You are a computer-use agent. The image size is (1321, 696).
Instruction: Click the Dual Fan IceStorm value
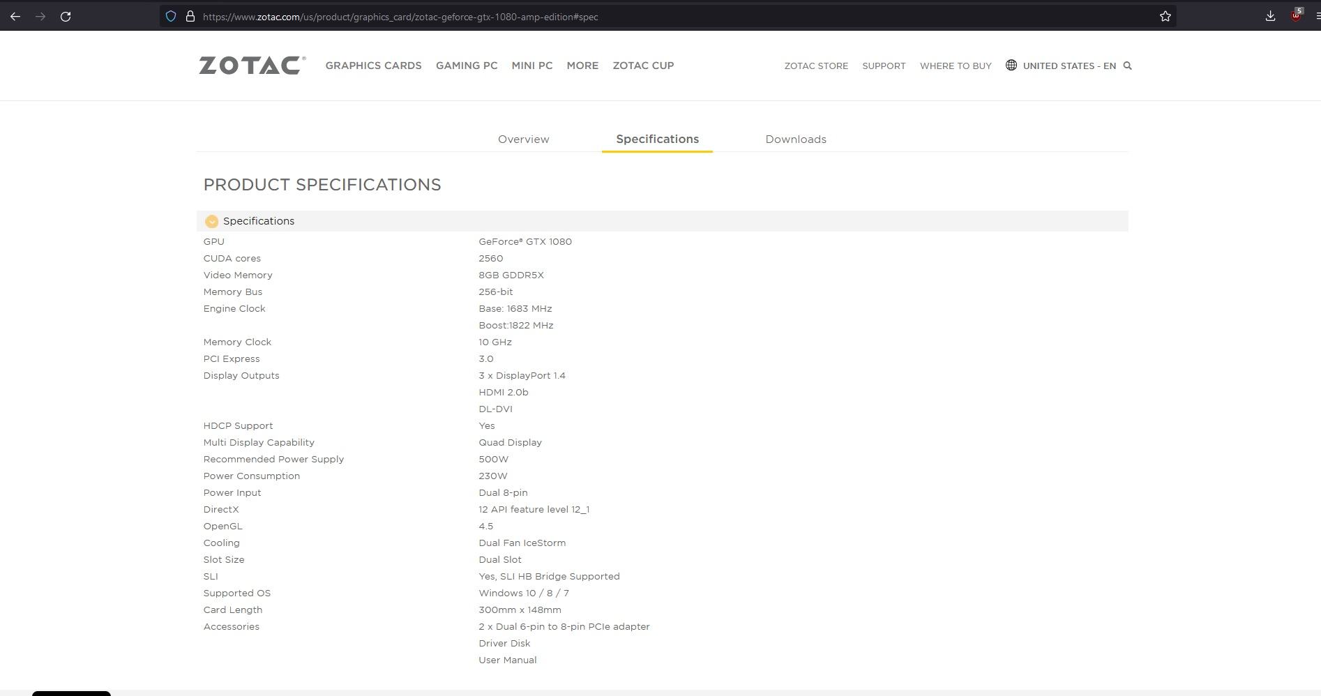point(522,543)
